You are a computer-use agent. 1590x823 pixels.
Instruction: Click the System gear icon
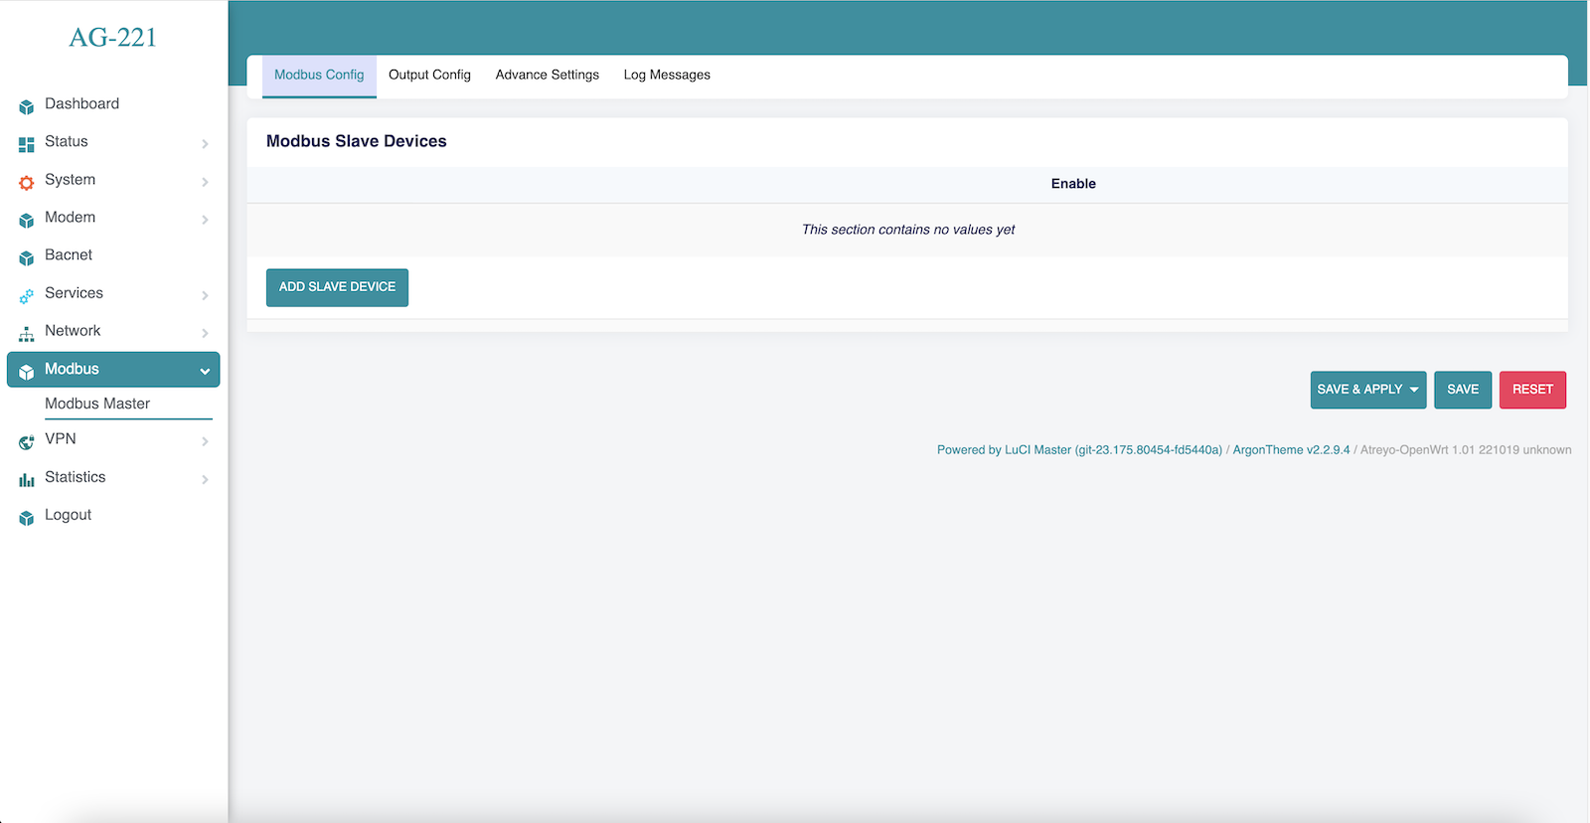[27, 182]
